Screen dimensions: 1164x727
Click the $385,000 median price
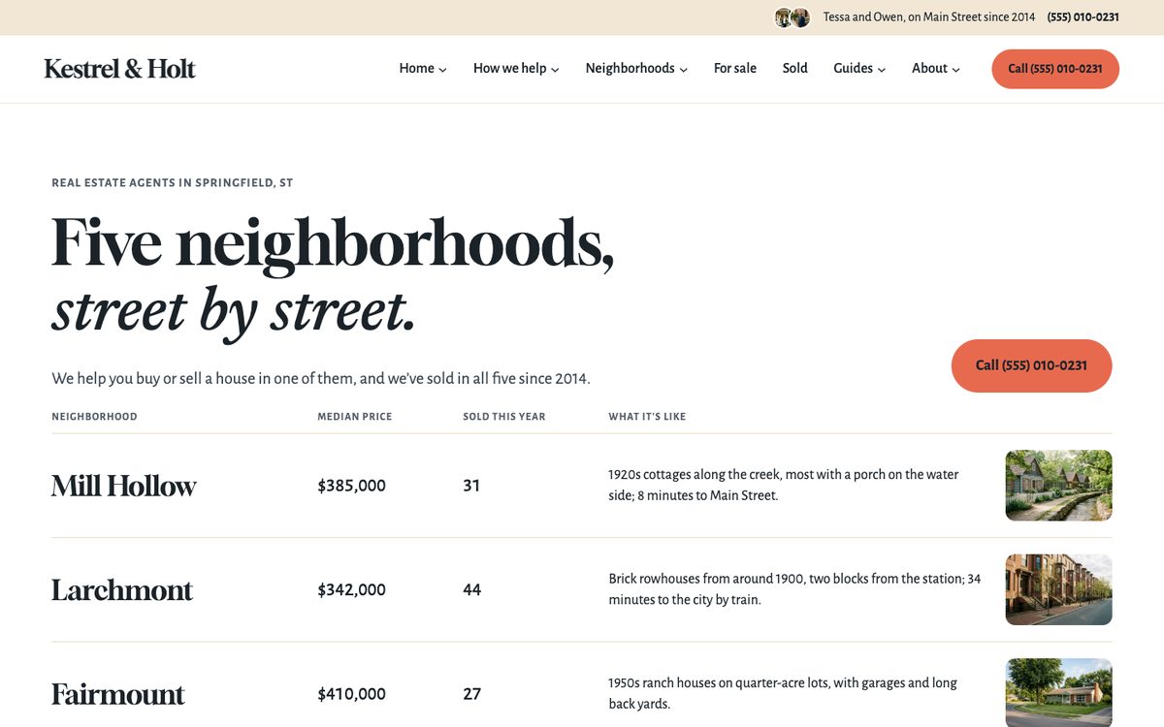(351, 486)
